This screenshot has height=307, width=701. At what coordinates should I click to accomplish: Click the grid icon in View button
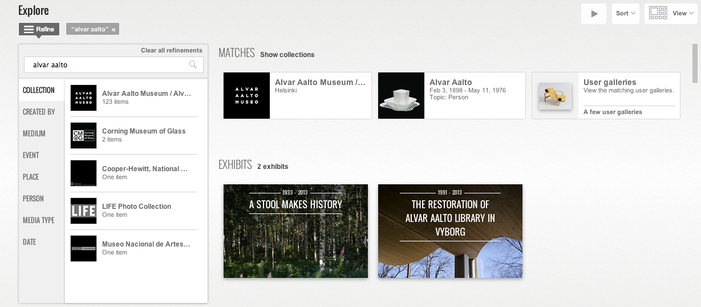point(658,13)
